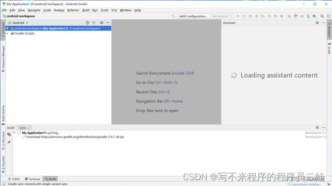Screen dimensions: 332x186
Task: Open the TODO tool window tab
Action: coord(14,179)
